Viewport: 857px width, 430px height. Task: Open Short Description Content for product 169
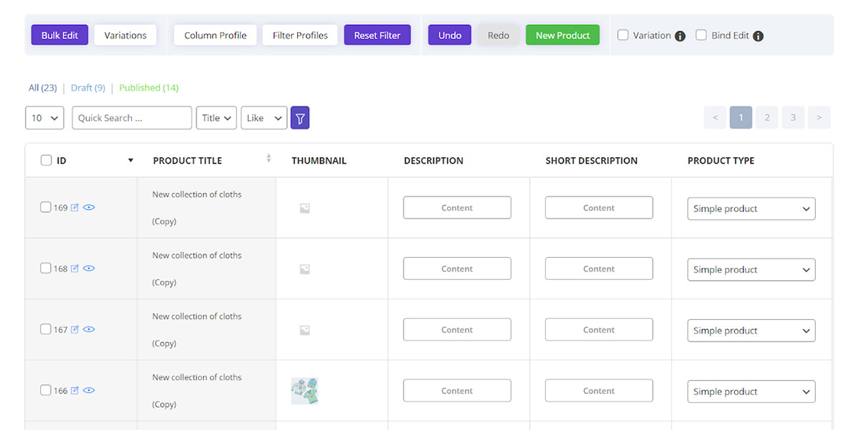[598, 208]
